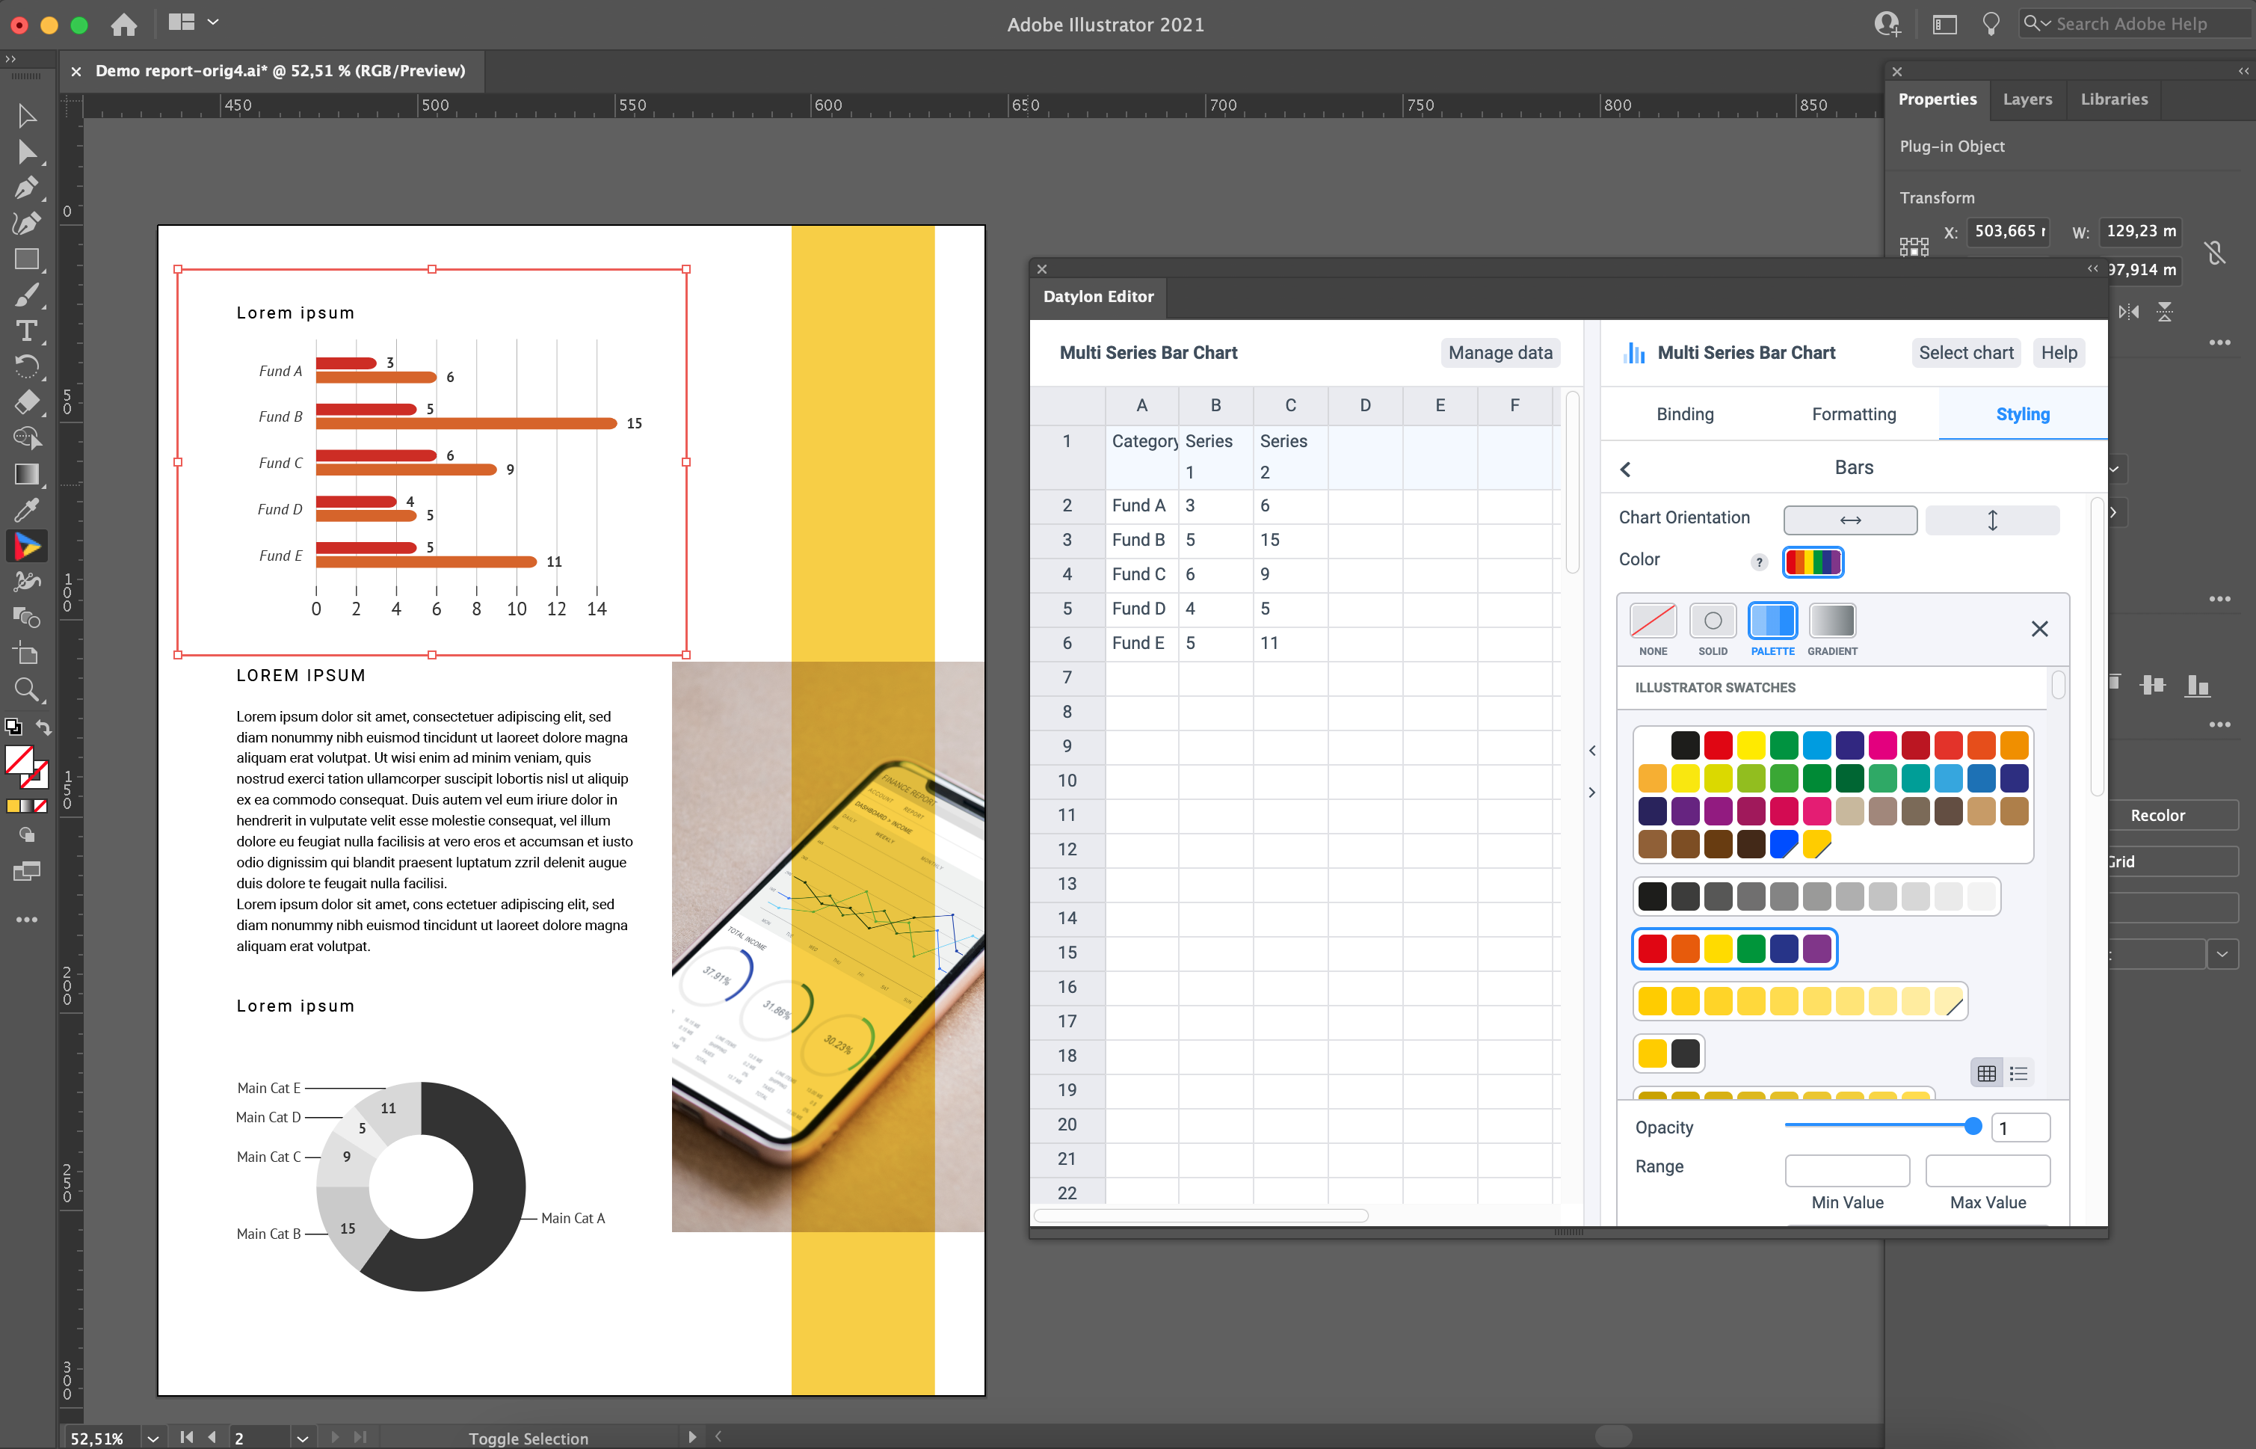Select the Rectangle tool
The height and width of the screenshot is (1449, 2256).
click(26, 259)
